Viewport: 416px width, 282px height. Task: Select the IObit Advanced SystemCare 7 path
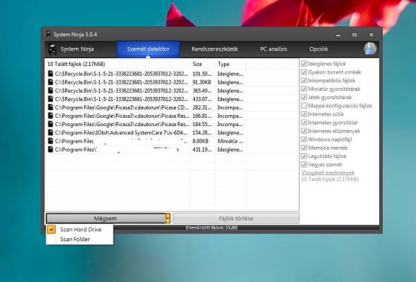coord(121,132)
